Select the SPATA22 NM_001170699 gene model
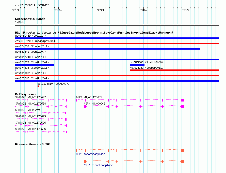226x173 pixels. point(41,119)
